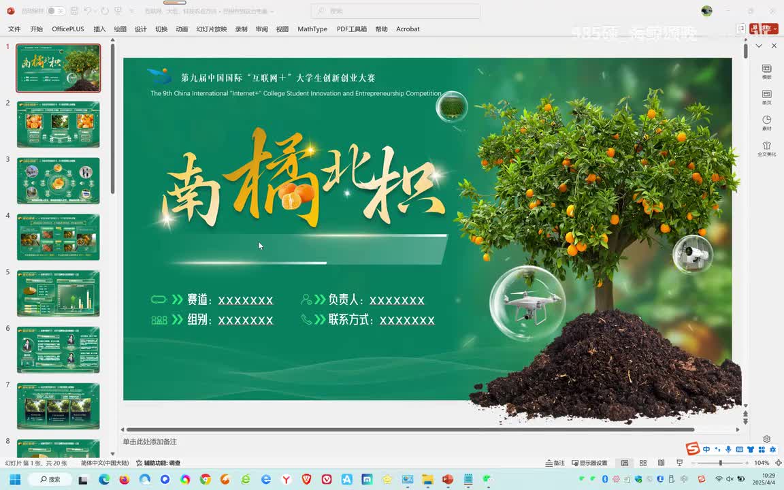The height and width of the screenshot is (490, 784).
Task: Open Brave browser from taskbar
Action: coord(306,479)
